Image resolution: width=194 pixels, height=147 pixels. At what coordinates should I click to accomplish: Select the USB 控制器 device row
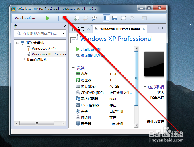104,105
